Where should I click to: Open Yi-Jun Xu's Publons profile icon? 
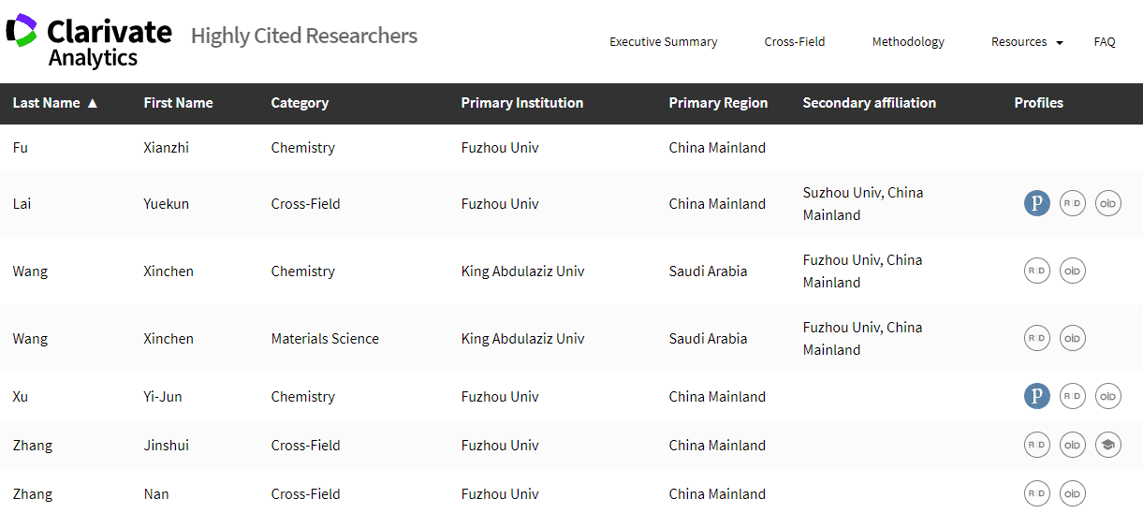pos(1036,396)
